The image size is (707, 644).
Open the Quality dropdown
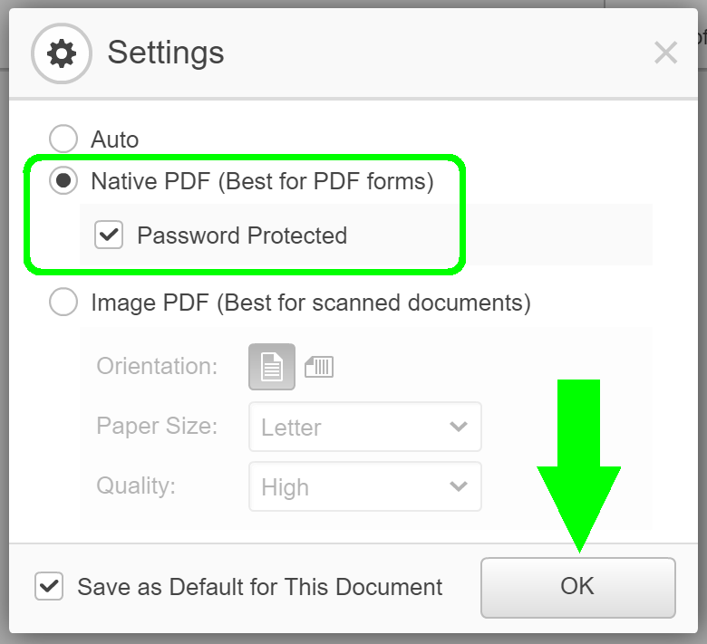pyautogui.click(x=365, y=486)
